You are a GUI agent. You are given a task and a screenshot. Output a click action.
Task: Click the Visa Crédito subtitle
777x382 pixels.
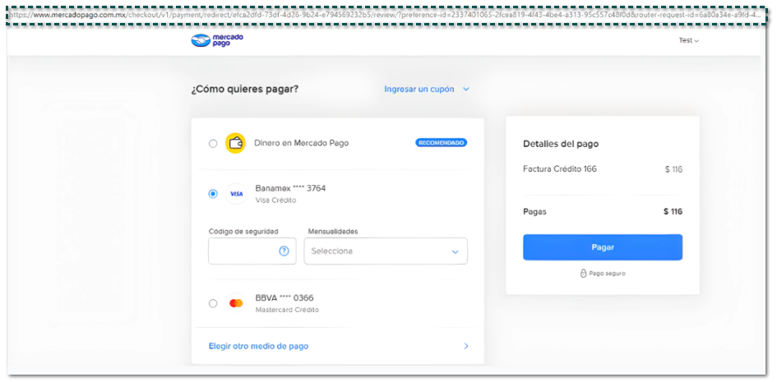275,200
